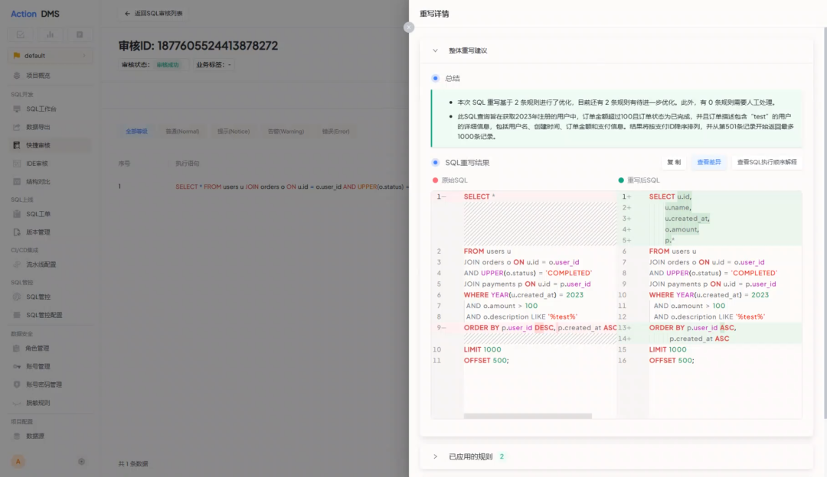
Task: Click the 共 1 条数据 footer text
Action: (133, 464)
